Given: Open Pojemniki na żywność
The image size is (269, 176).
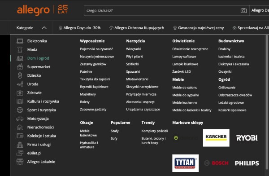Looking at the screenshot, I should (x=96, y=49).
